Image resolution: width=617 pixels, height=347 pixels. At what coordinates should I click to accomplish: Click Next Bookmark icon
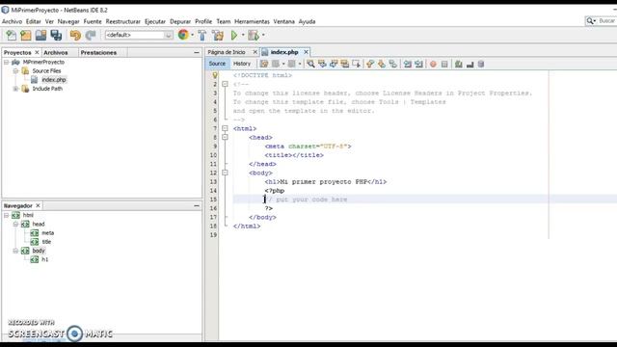pyautogui.click(x=382, y=64)
